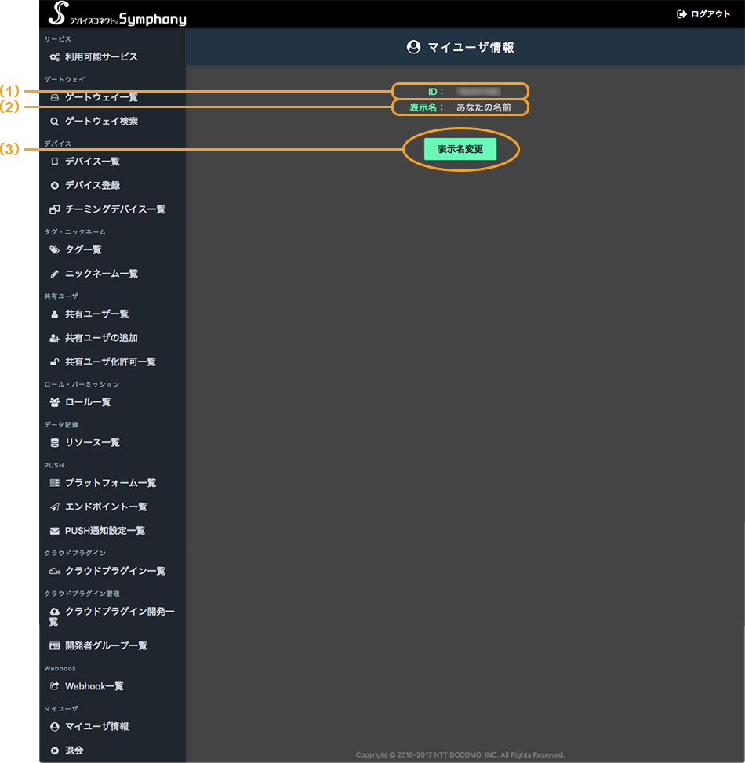Viewport: 745px width, 763px height.
Task: Click the envelope icon beside PUSH通知設定一覧
Action: 54,530
